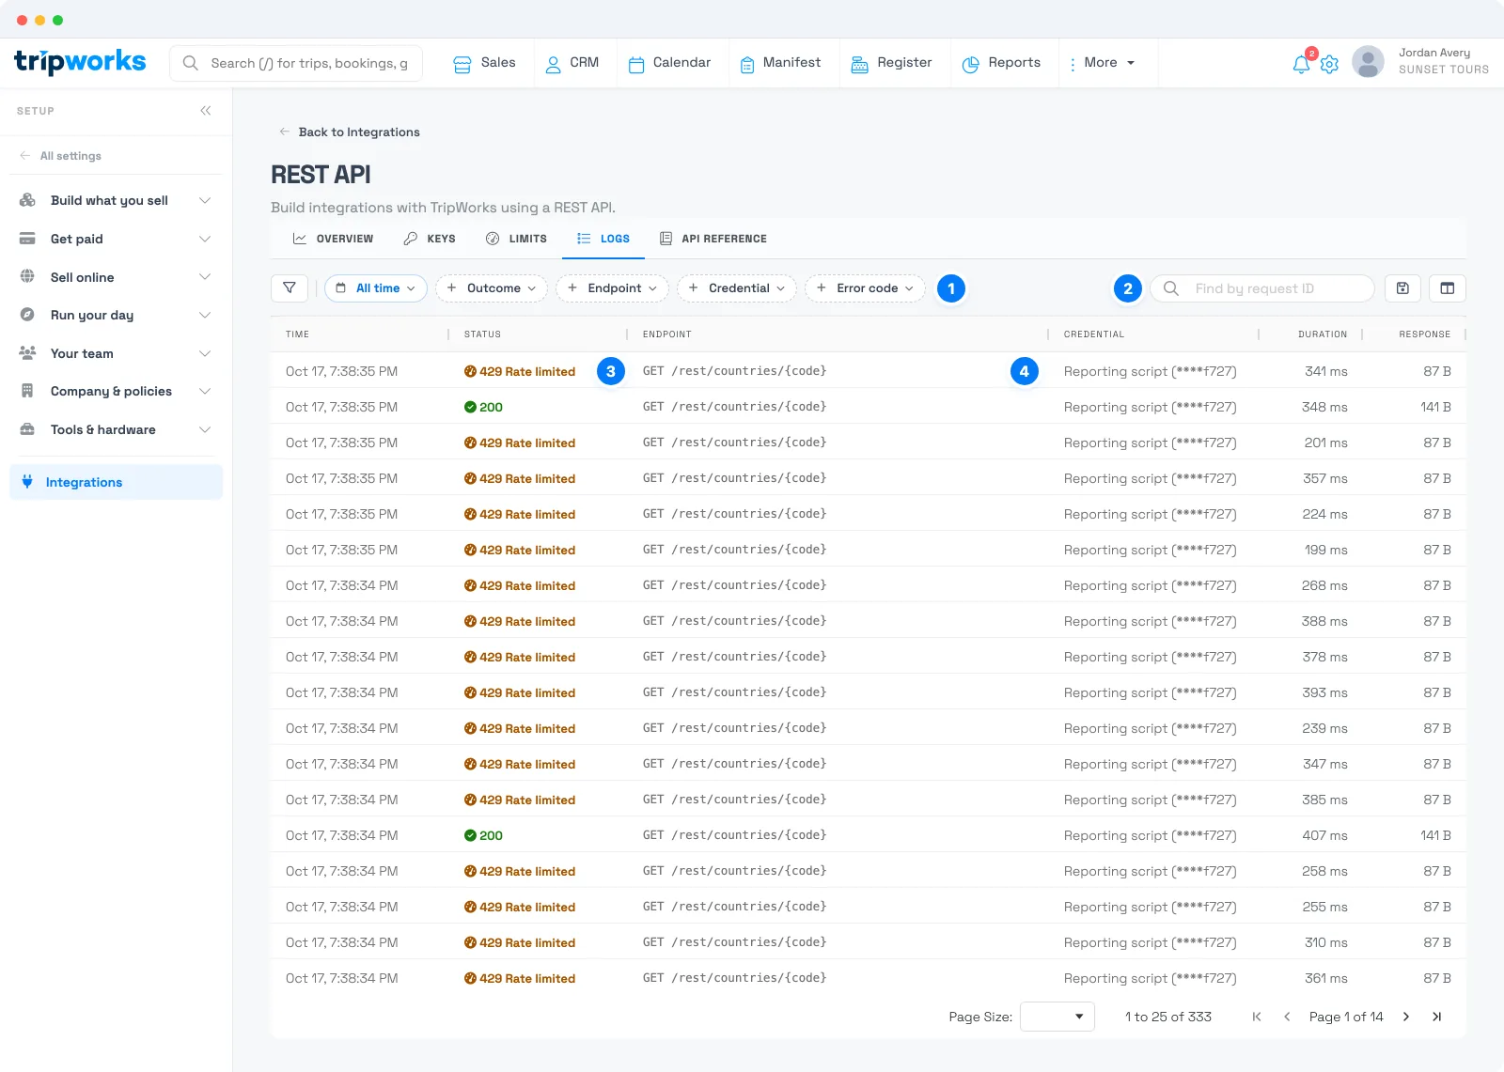Expand the Run your day section
Screen dimensions: 1504x1072
[x=117, y=315]
